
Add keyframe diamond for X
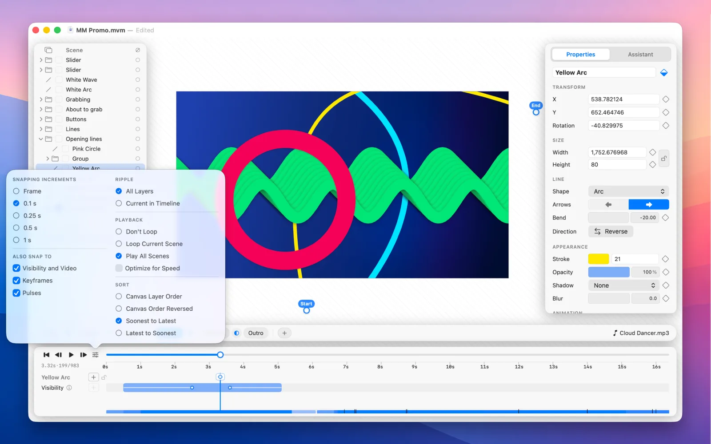pyautogui.click(x=666, y=99)
